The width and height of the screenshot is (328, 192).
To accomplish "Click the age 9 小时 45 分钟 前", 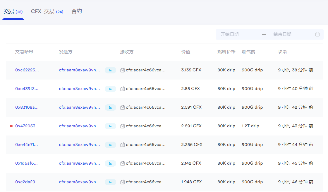I will click(296, 163).
